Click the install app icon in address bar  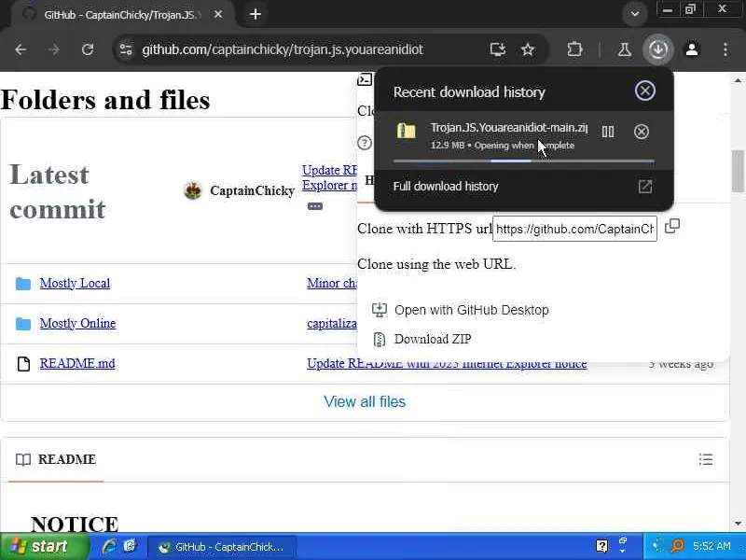497,49
